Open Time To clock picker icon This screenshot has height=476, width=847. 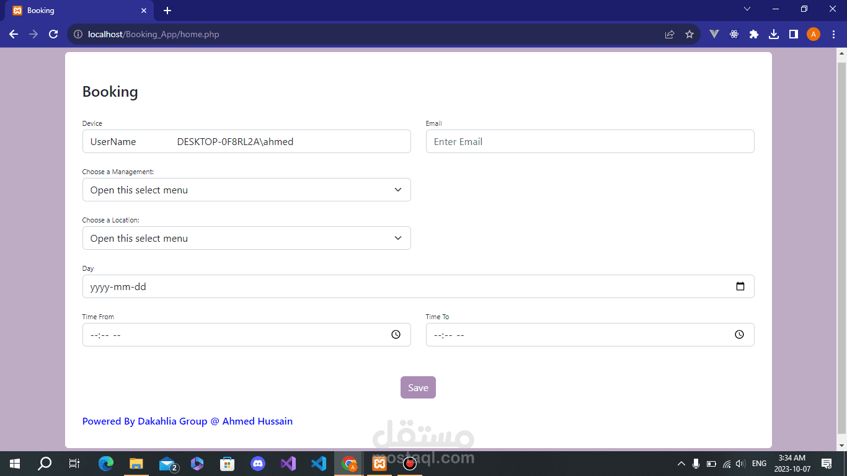tap(740, 335)
